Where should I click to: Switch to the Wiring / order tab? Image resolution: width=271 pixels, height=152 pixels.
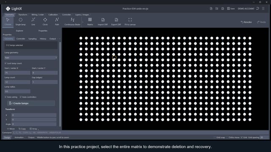[x=38, y=15]
